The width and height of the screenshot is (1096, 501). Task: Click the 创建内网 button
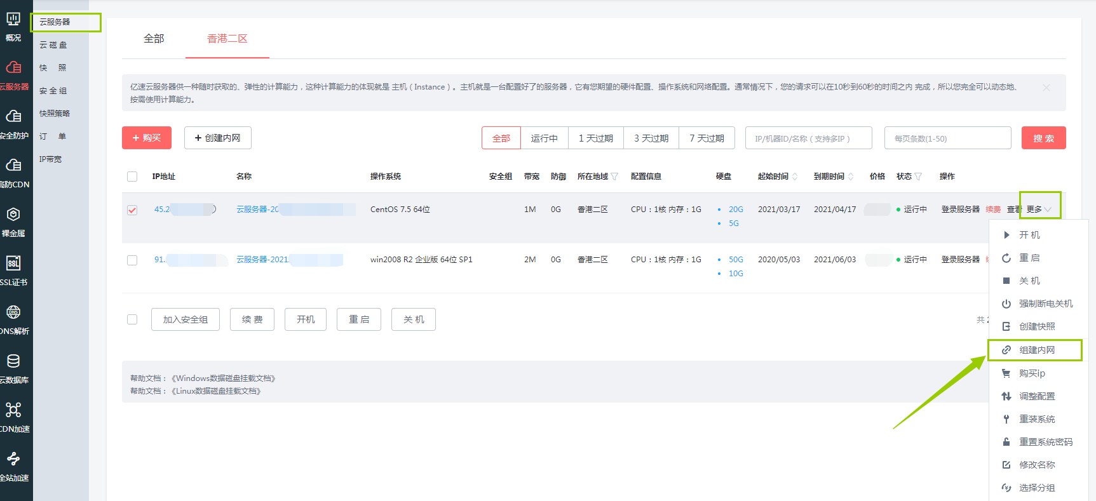click(x=218, y=138)
